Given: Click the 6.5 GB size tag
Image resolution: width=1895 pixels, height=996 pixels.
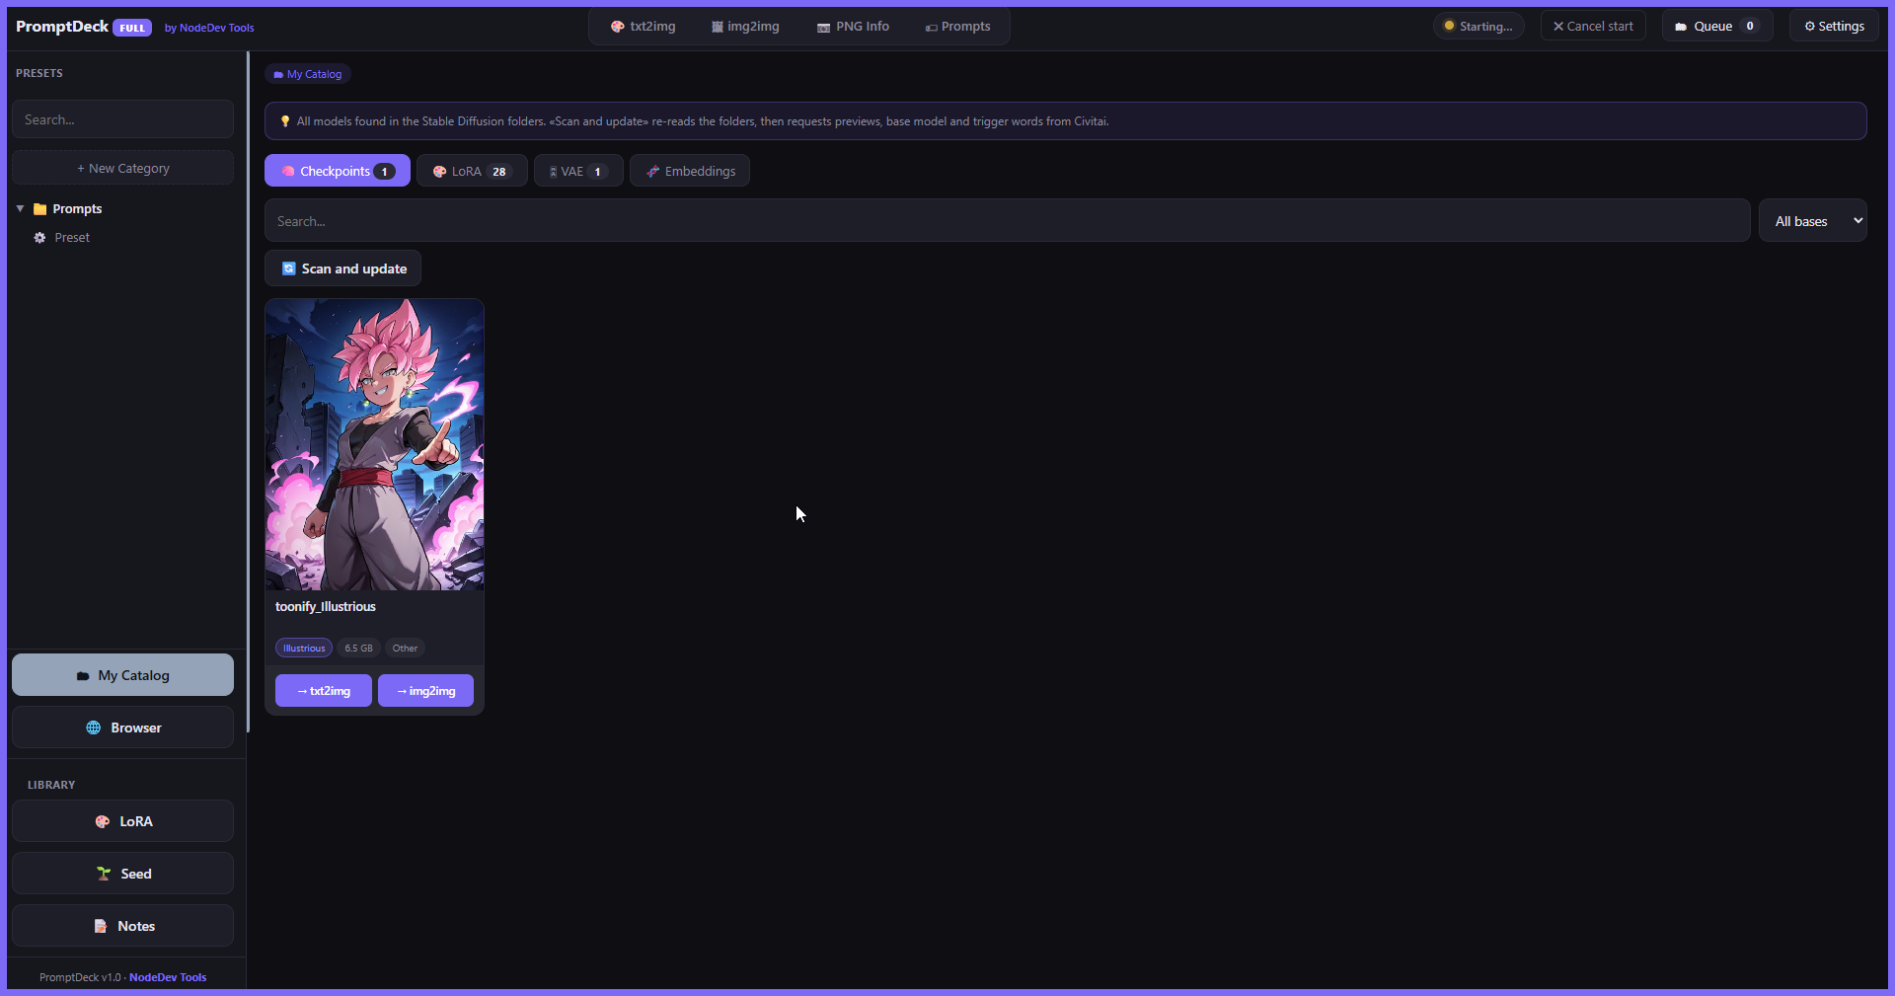Looking at the screenshot, I should coord(358,649).
